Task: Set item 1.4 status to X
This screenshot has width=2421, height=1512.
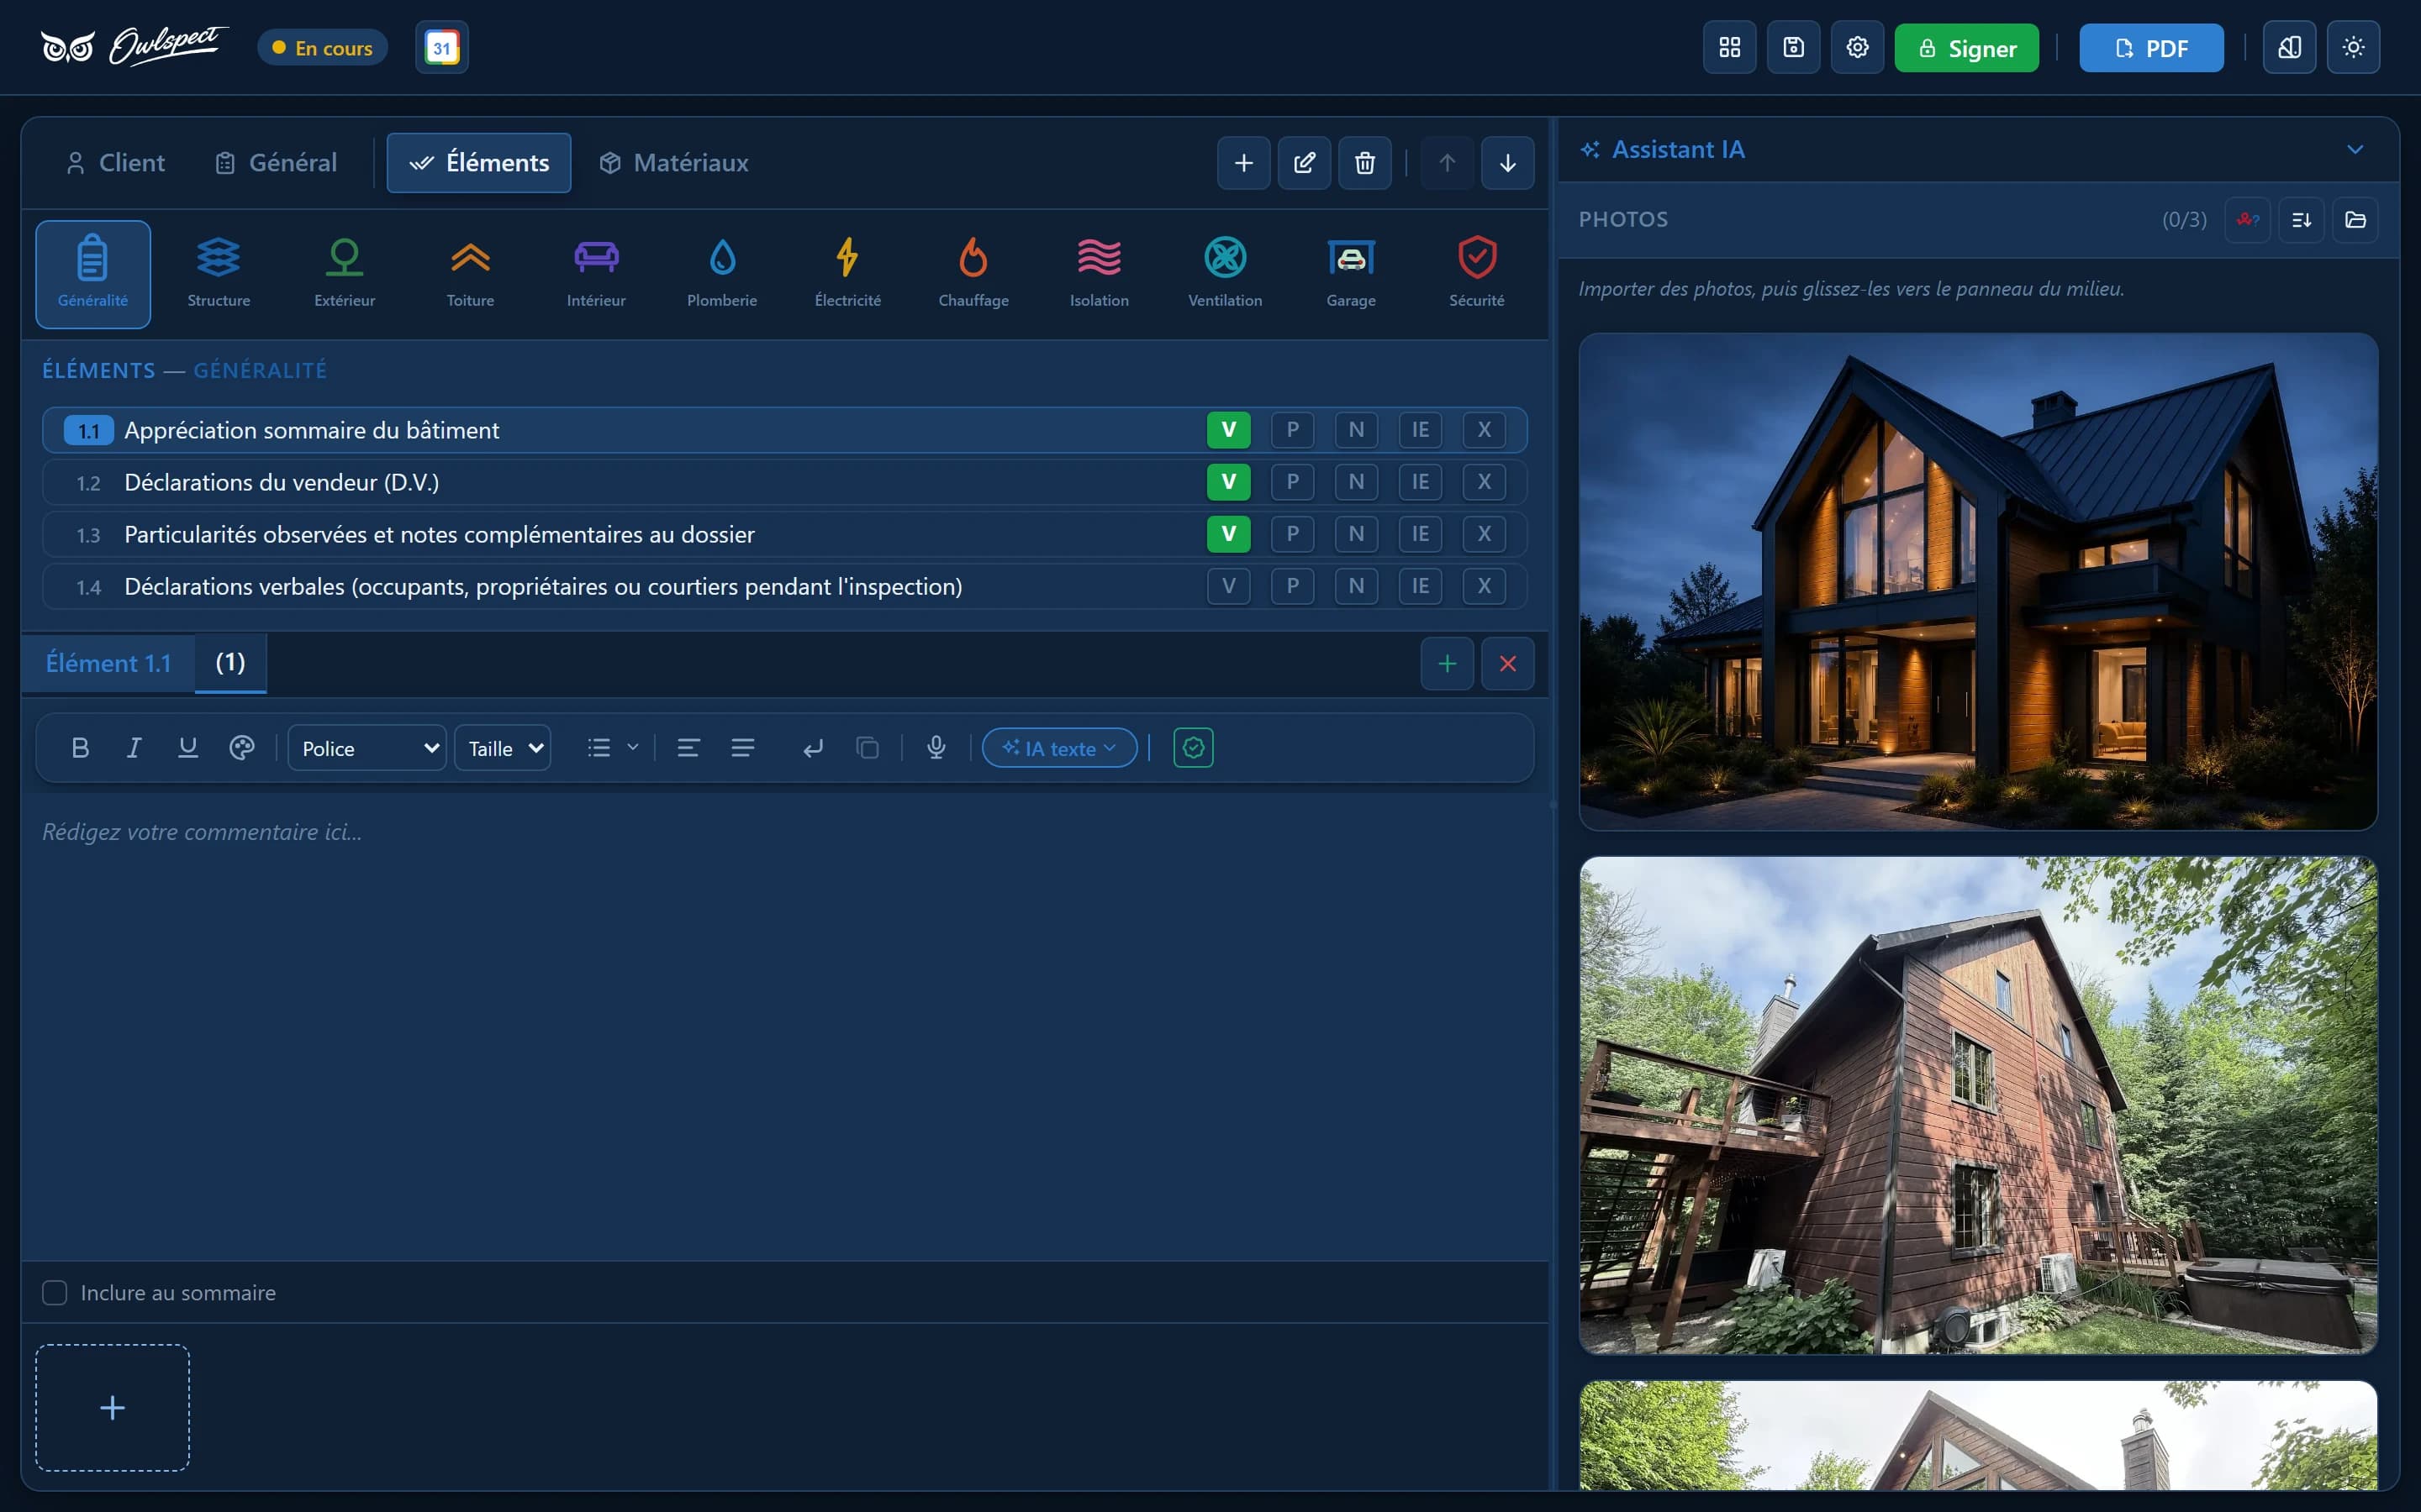Action: click(1485, 586)
